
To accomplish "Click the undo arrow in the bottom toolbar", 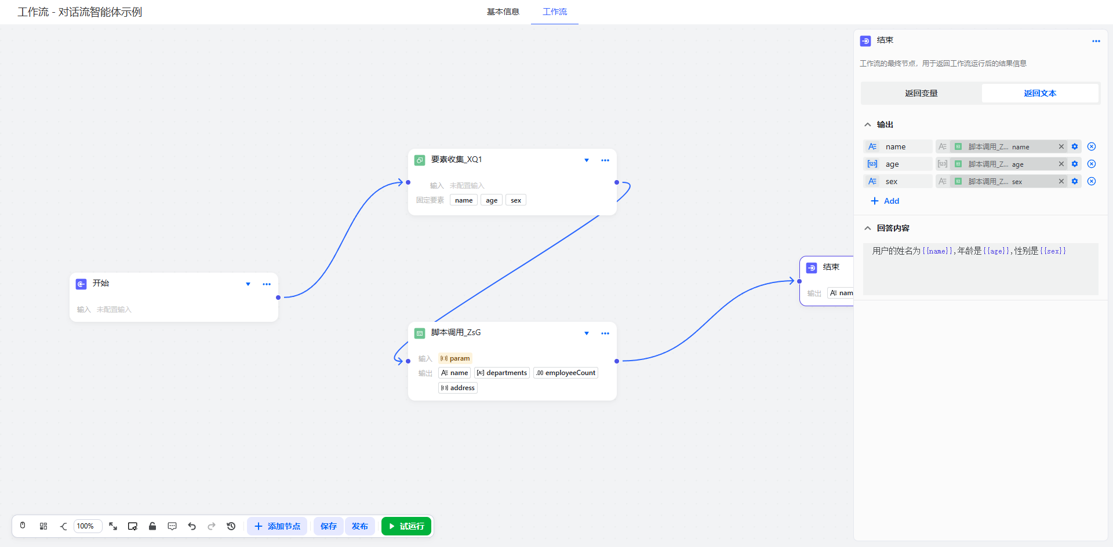I will point(192,526).
